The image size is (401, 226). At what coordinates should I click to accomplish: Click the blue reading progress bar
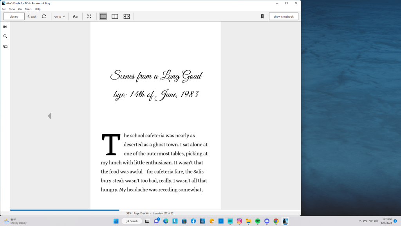65,210
